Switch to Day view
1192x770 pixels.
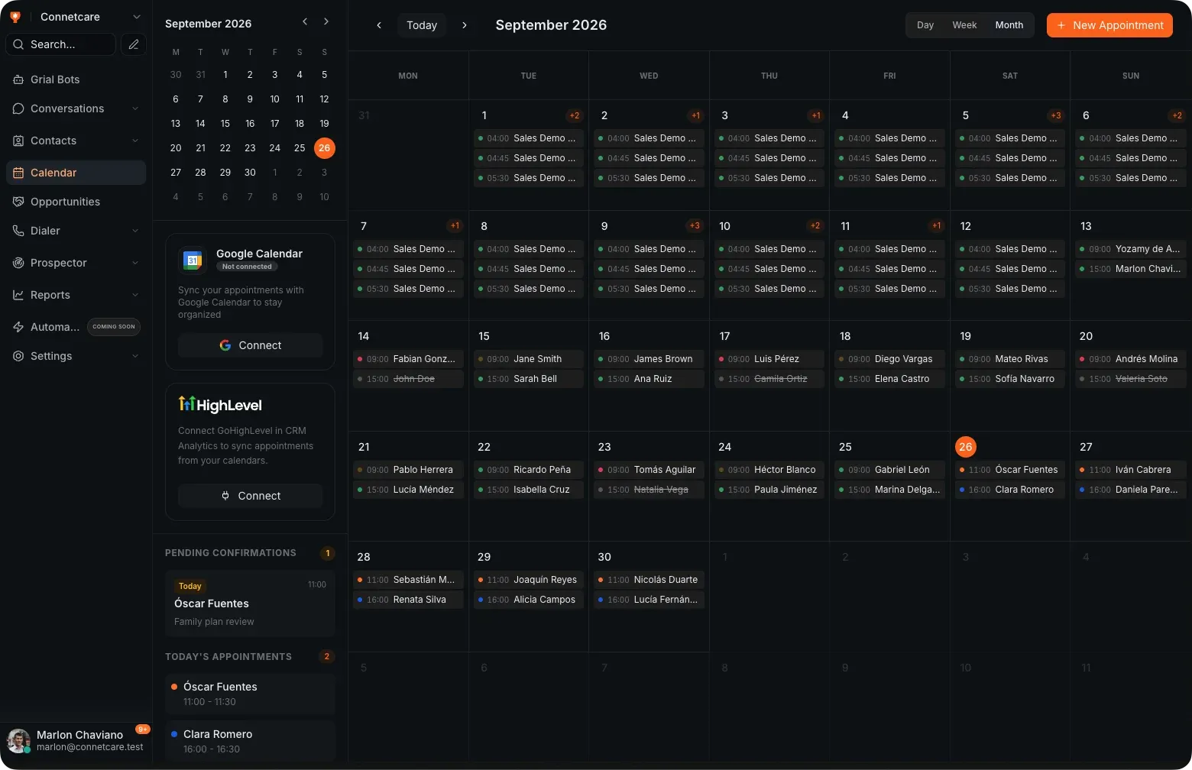click(x=925, y=25)
